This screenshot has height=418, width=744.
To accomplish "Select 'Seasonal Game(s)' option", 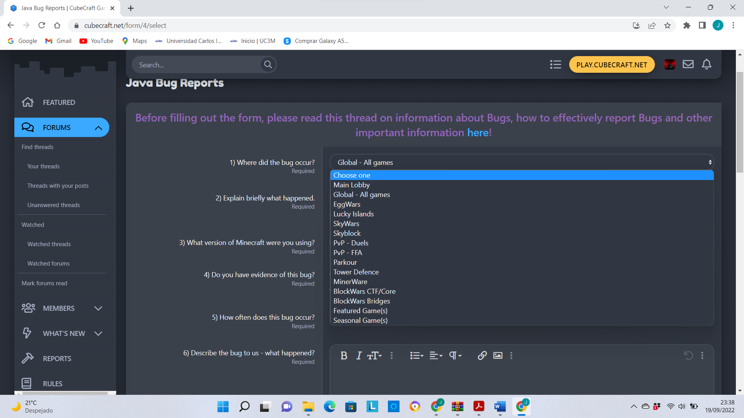I will tap(522, 320).
